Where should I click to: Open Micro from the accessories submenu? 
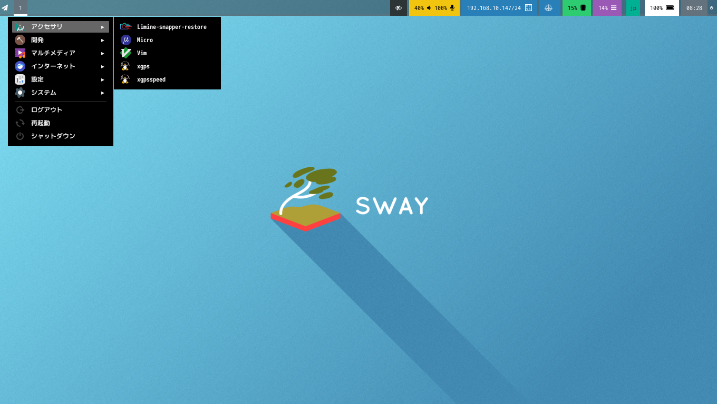coord(167,40)
